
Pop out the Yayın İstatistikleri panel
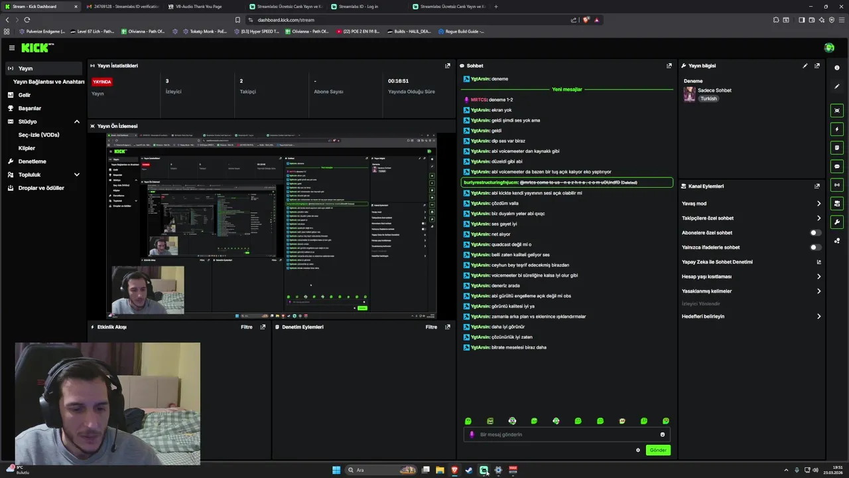coord(448,66)
